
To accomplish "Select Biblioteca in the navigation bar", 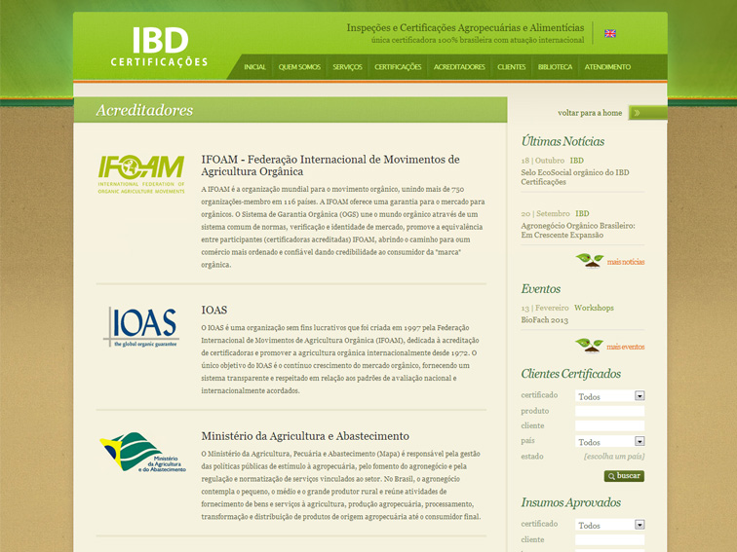I will click(555, 67).
